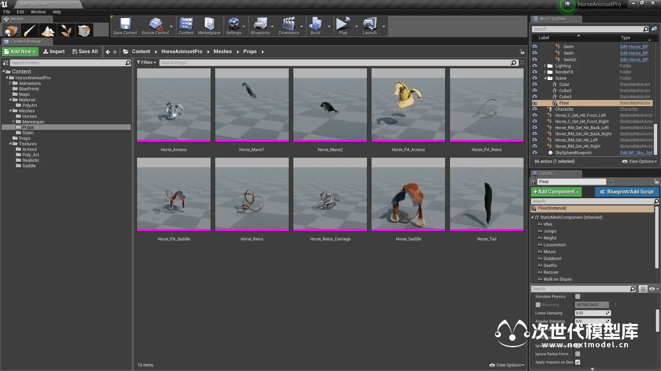
Task: Expand the Lighting folder in World Outliner
Action: [545, 66]
